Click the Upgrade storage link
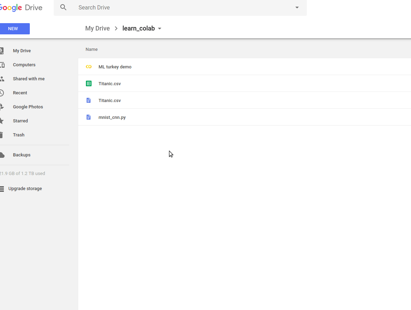The width and height of the screenshot is (411, 310). (25, 188)
